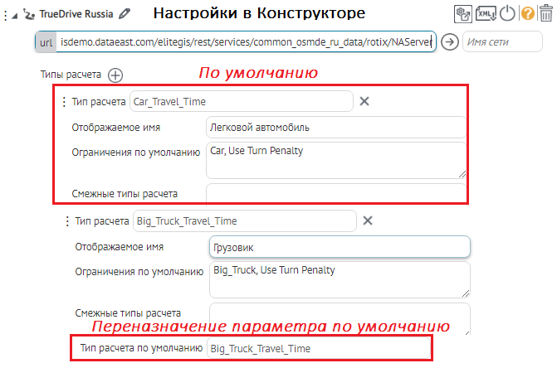Click the pencil icon to rename TrueDrive Russia
Screen dimensions: 557x368
(x=125, y=13)
